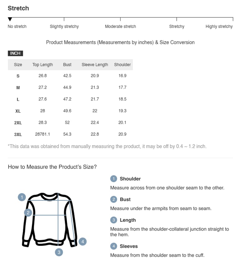Click marker 4 at sweater cuff
Image resolution: width=238 pixels, height=262 pixels.
click(82, 241)
